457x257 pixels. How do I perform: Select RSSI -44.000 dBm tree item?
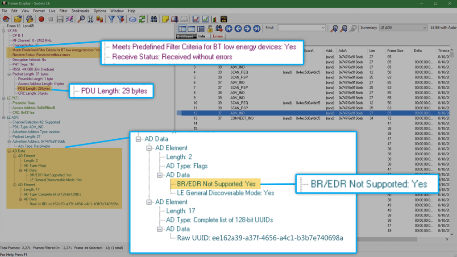tap(33, 69)
